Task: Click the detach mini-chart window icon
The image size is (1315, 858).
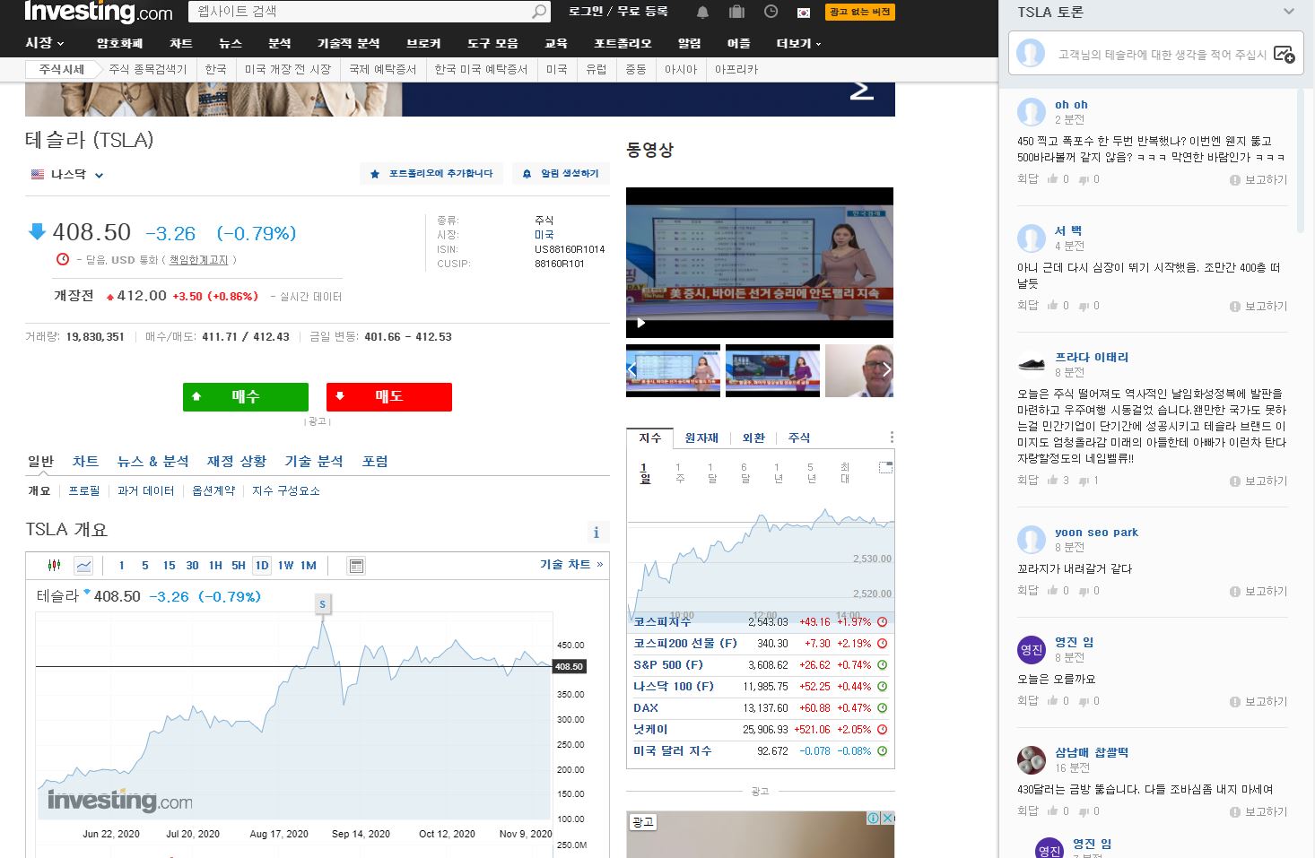Action: point(885,467)
